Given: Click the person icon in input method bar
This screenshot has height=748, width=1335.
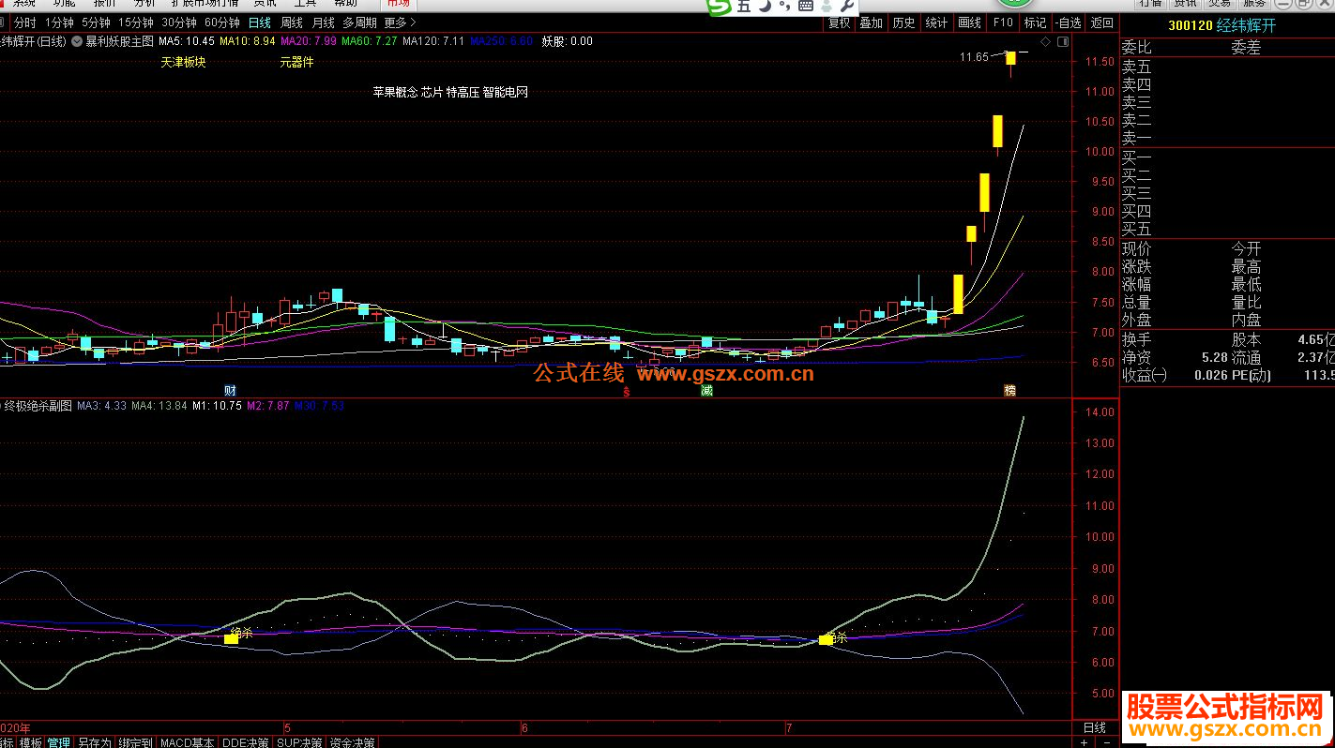Looking at the screenshot, I should point(827,6).
